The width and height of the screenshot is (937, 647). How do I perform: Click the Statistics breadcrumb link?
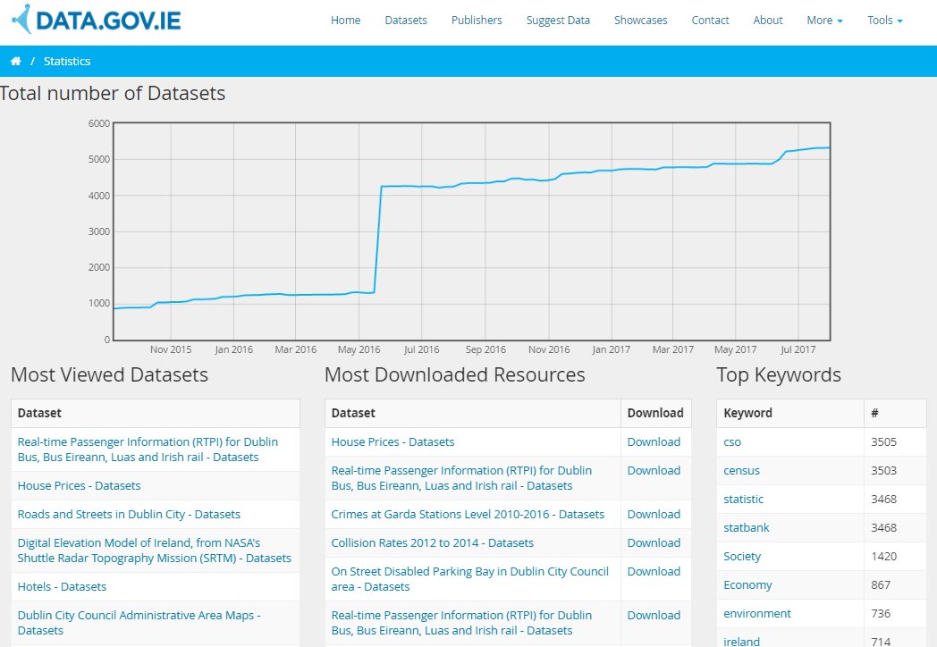coord(67,61)
